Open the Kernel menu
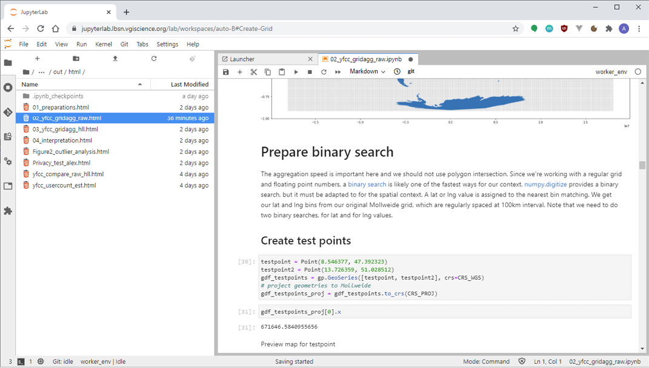Screen dimensions: 649x368 pyautogui.click(x=104, y=44)
